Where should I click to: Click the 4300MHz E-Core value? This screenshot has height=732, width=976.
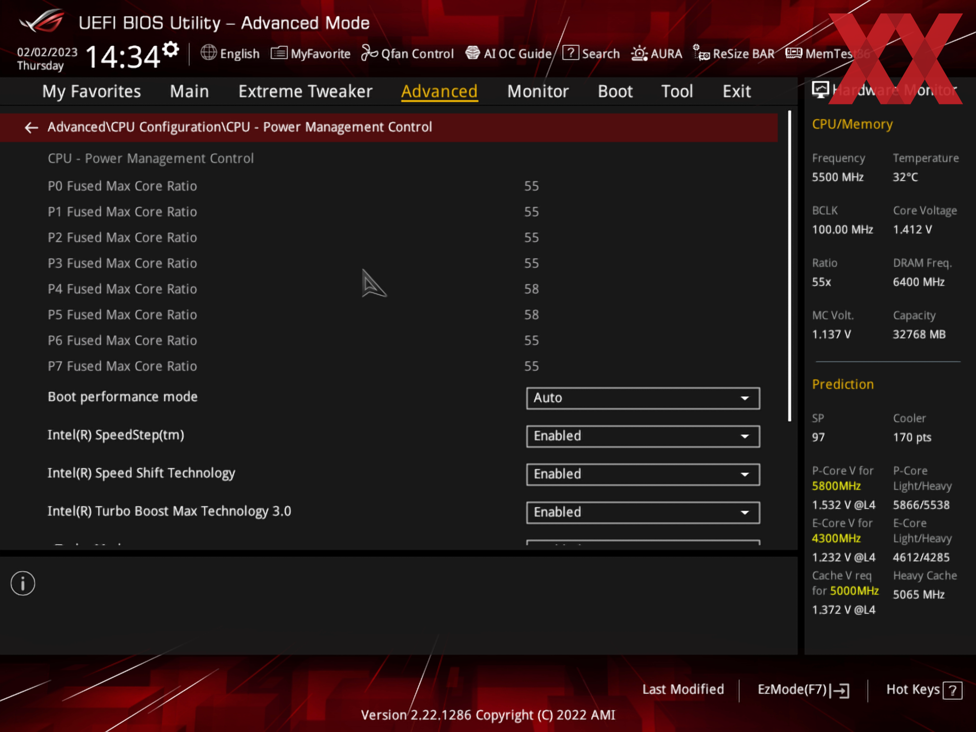click(836, 538)
